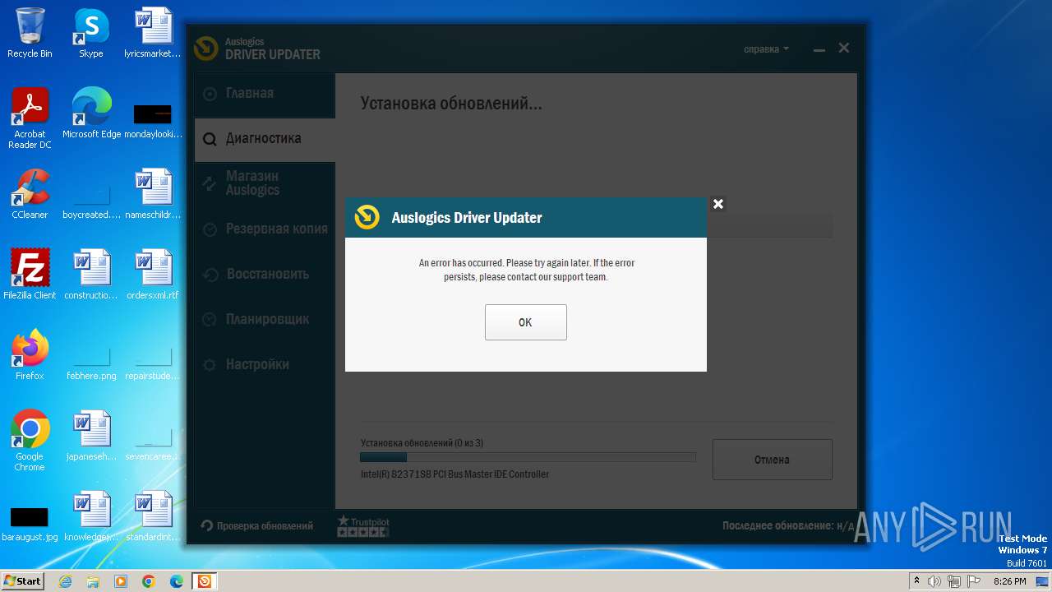The image size is (1052, 592).
Task: Open the Windows Start menu
Action: pos(22,580)
